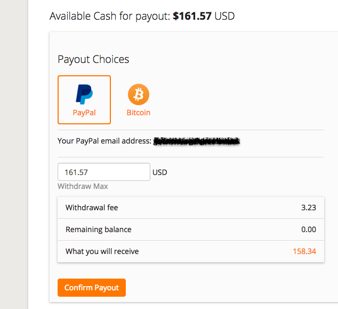
Task: Click the orange Bitcoin text label
Action: tap(139, 113)
